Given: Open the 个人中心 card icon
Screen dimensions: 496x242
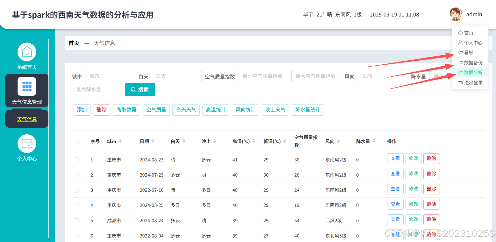Looking at the screenshot, I should click(27, 144).
